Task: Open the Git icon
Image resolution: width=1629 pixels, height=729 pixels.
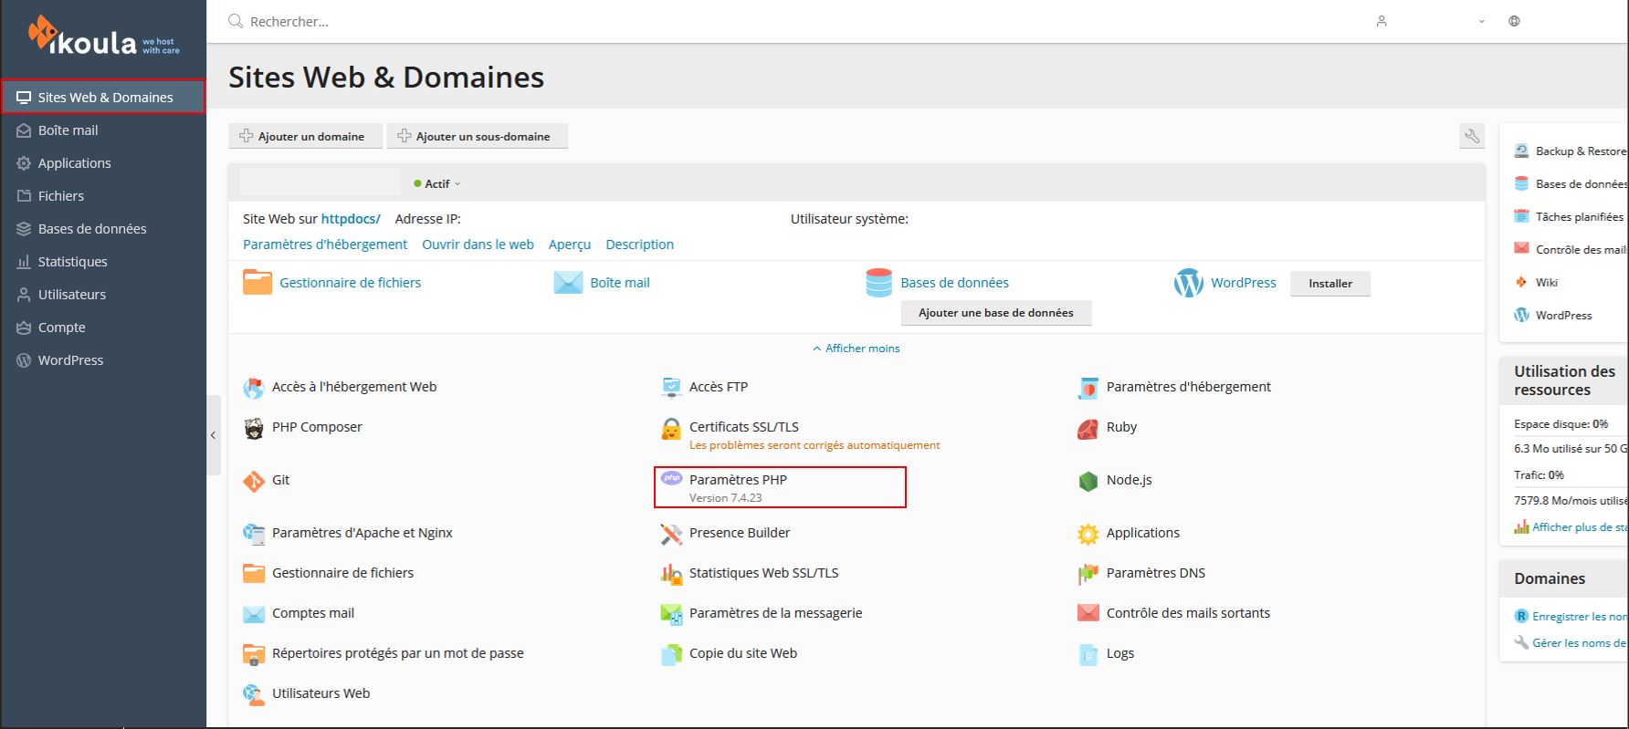Action: pos(254,481)
